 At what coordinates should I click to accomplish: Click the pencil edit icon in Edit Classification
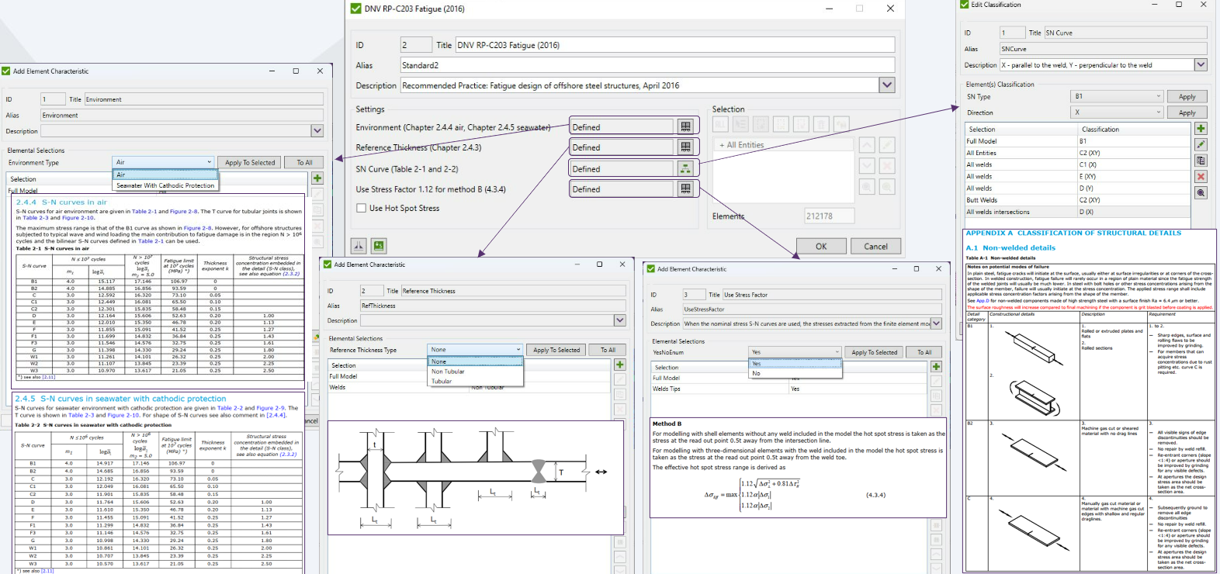pyautogui.click(x=1201, y=144)
